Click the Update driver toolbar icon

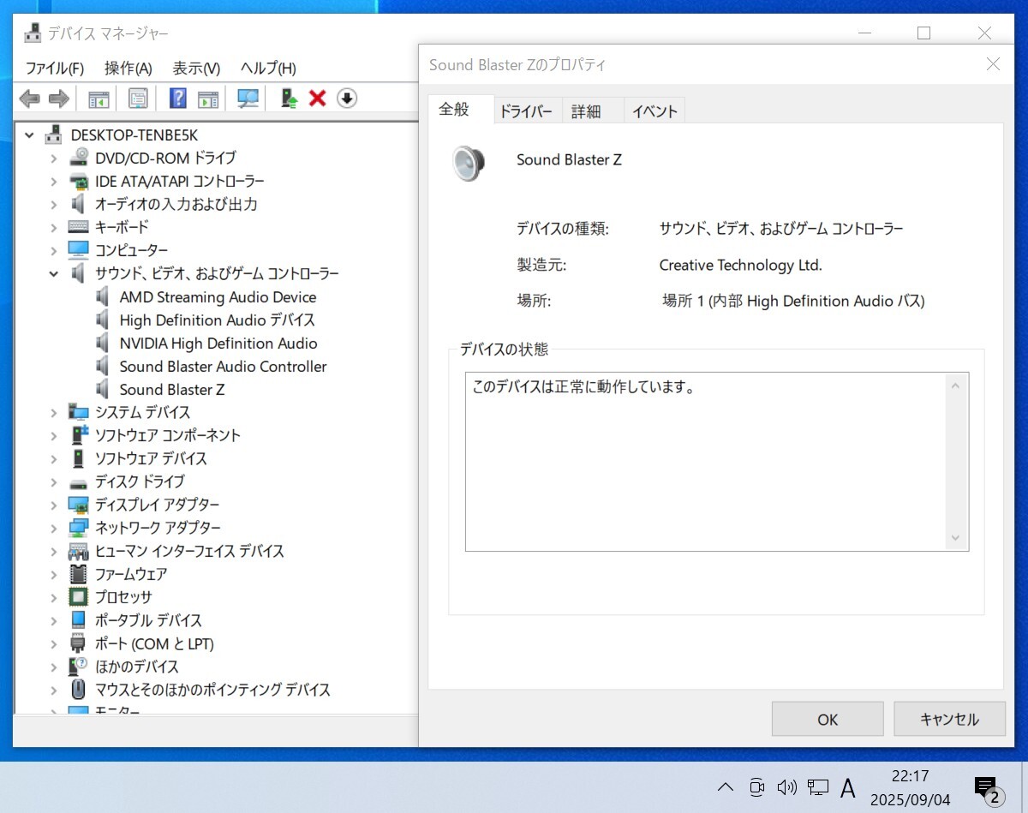coord(290,99)
